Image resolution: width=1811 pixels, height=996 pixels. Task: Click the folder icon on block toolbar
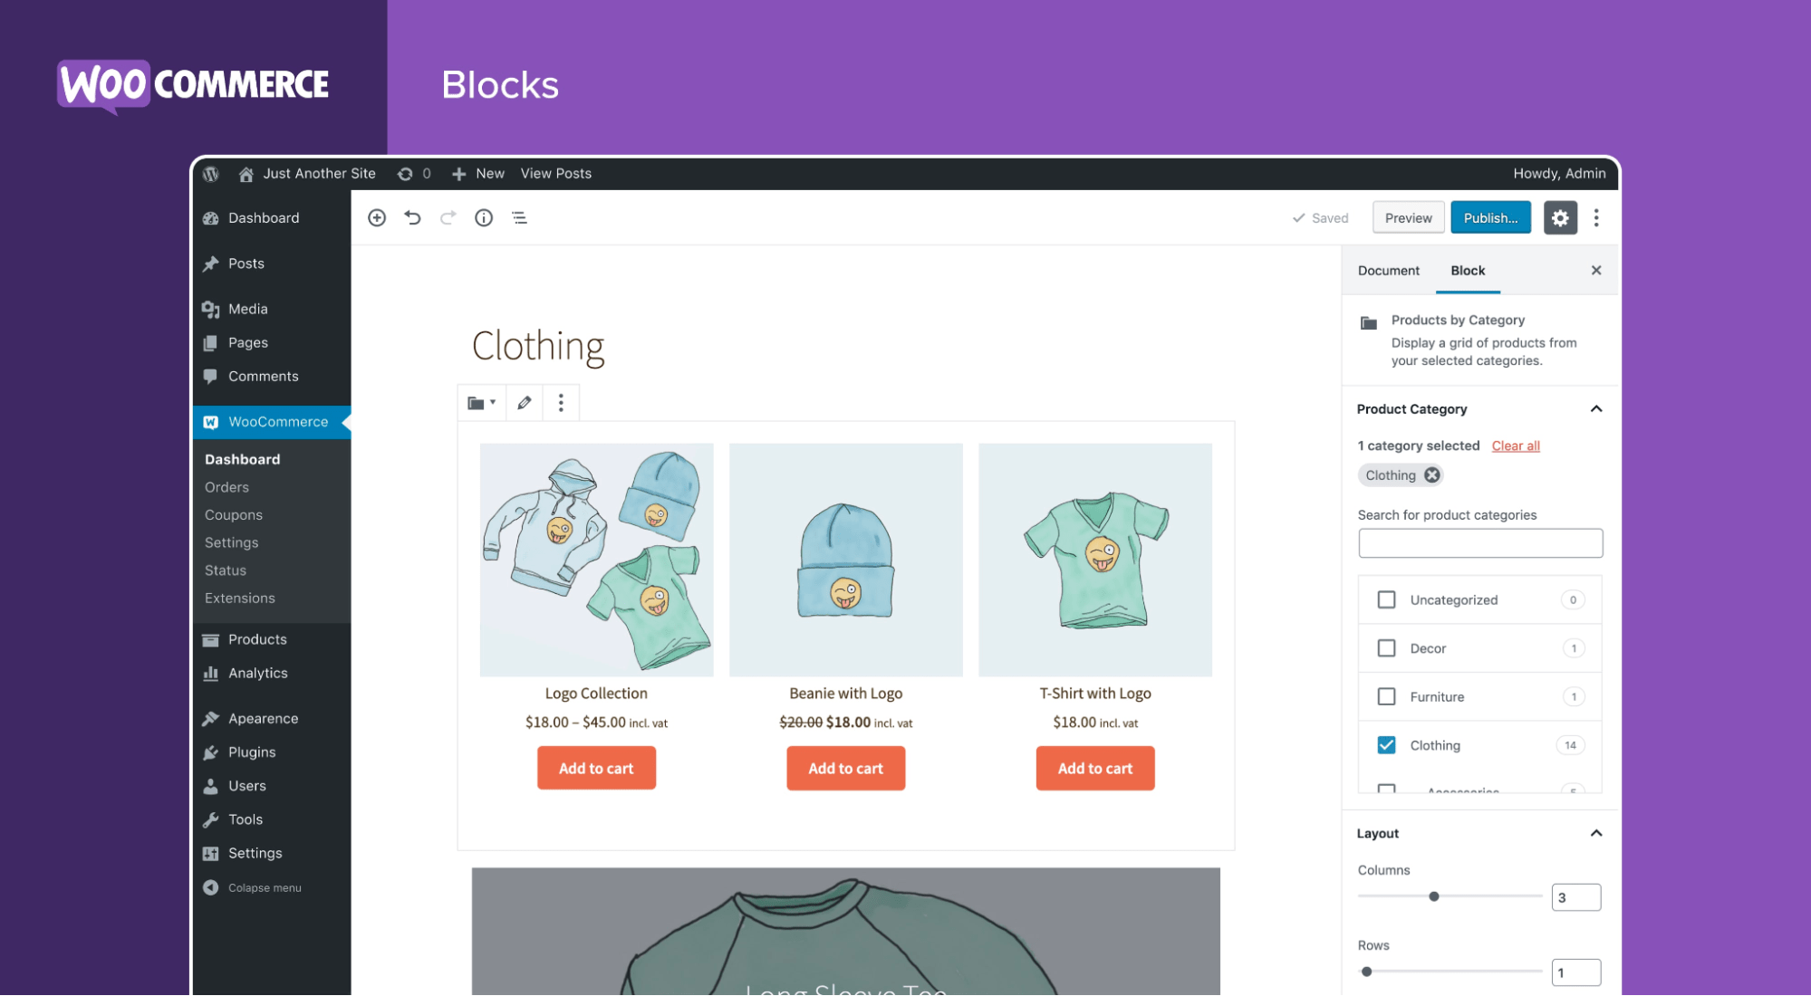478,401
